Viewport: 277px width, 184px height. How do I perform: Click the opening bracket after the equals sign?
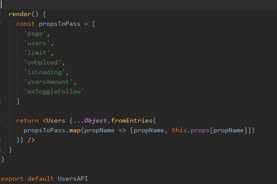(x=94, y=24)
